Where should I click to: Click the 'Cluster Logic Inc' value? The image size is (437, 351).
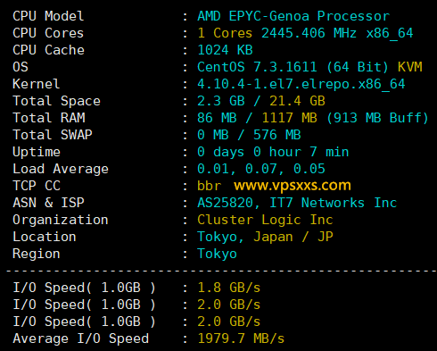(265, 220)
